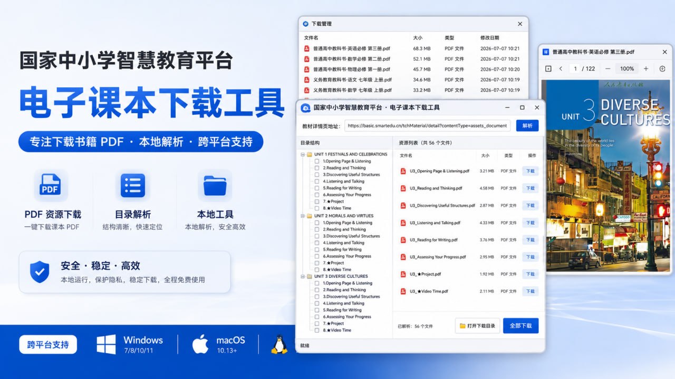The image size is (675, 379).
Task: Check 1.Opening Page & Listening under UNIT 1
Action: pyautogui.click(x=317, y=161)
